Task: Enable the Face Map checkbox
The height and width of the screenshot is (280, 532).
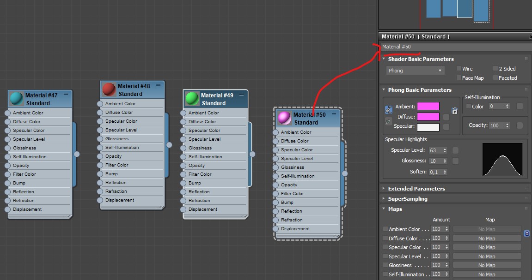Action: click(459, 77)
